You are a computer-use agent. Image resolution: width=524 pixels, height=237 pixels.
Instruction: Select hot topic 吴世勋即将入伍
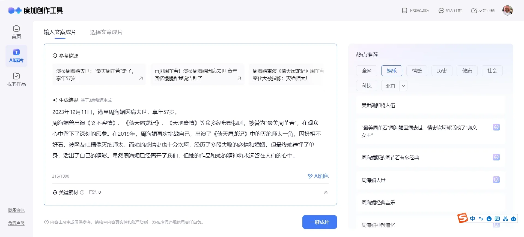[x=431, y=105]
